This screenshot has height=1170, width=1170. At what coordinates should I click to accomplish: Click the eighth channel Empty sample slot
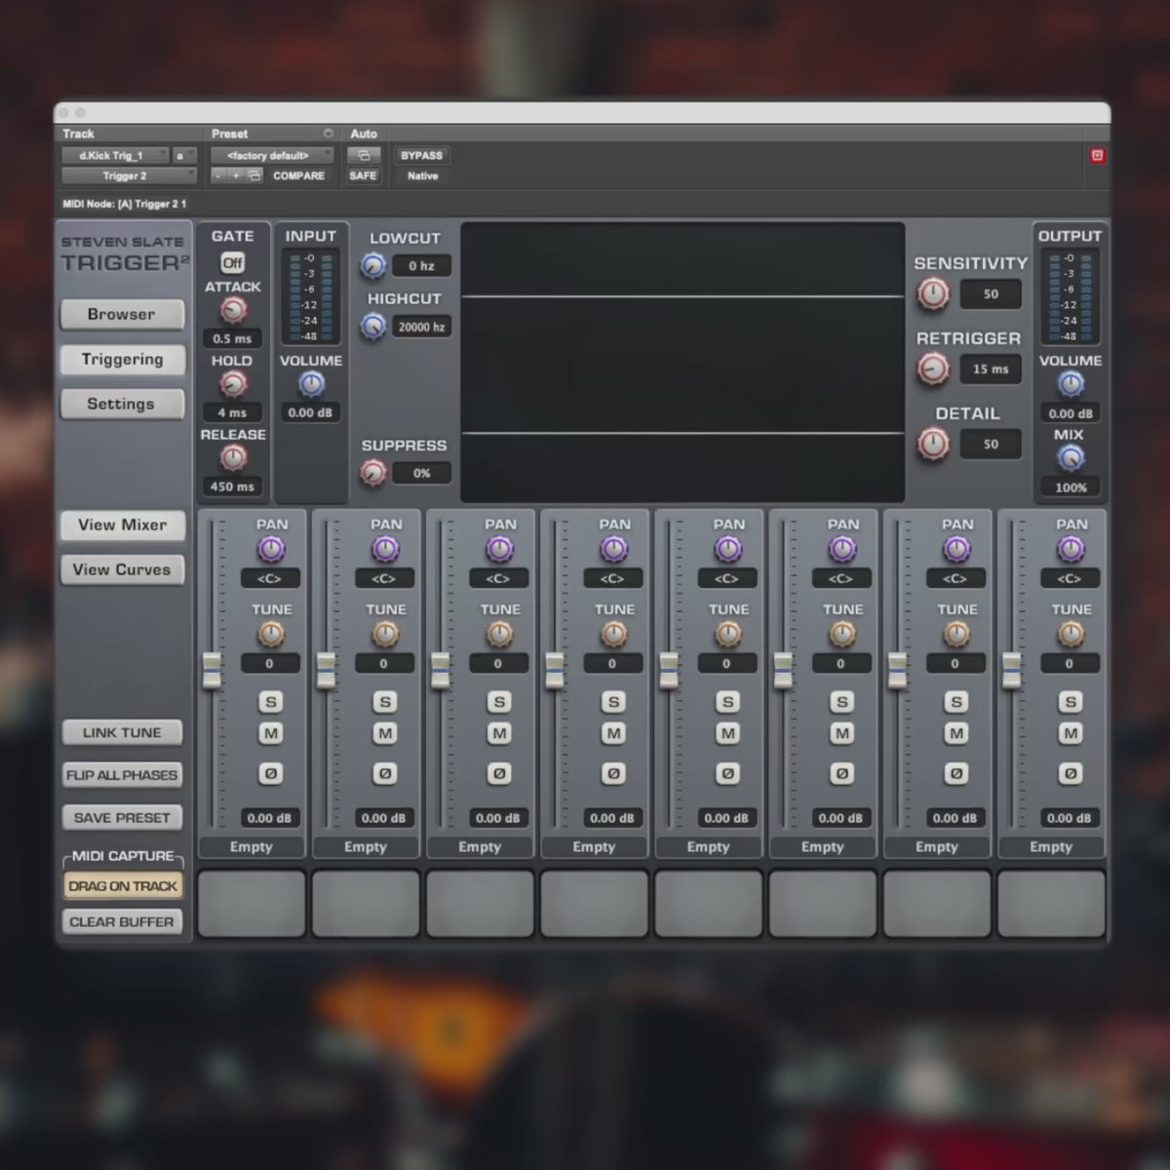[1051, 847]
